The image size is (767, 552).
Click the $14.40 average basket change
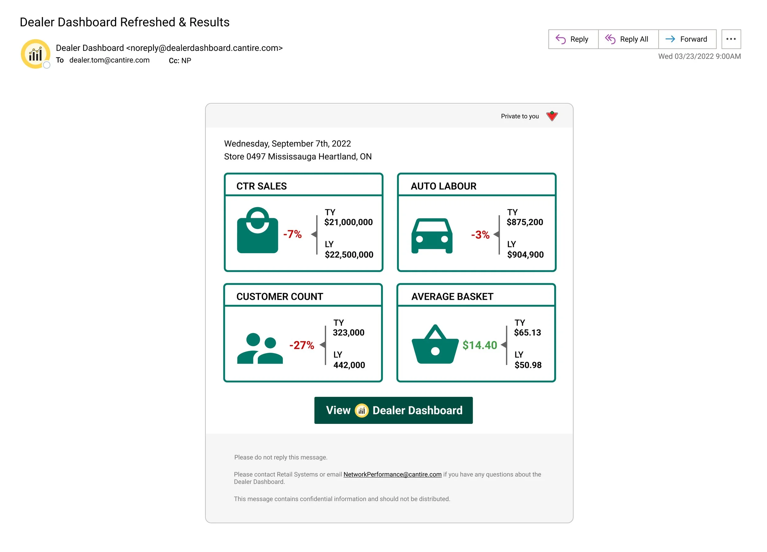tap(480, 345)
